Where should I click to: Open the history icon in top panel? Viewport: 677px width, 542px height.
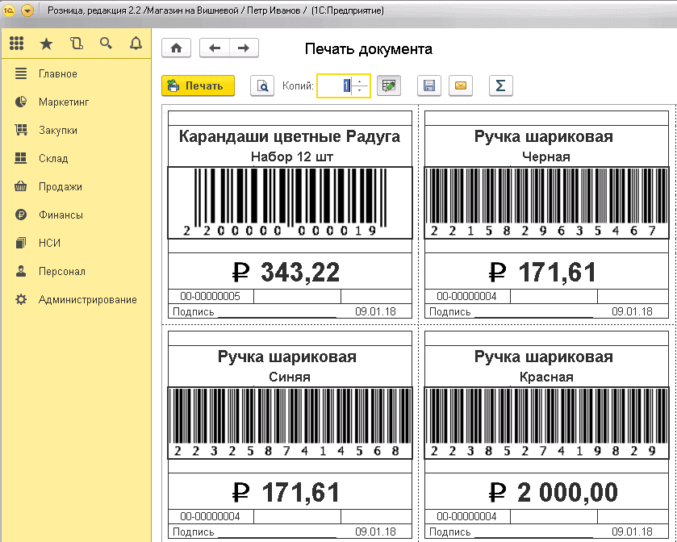(76, 44)
